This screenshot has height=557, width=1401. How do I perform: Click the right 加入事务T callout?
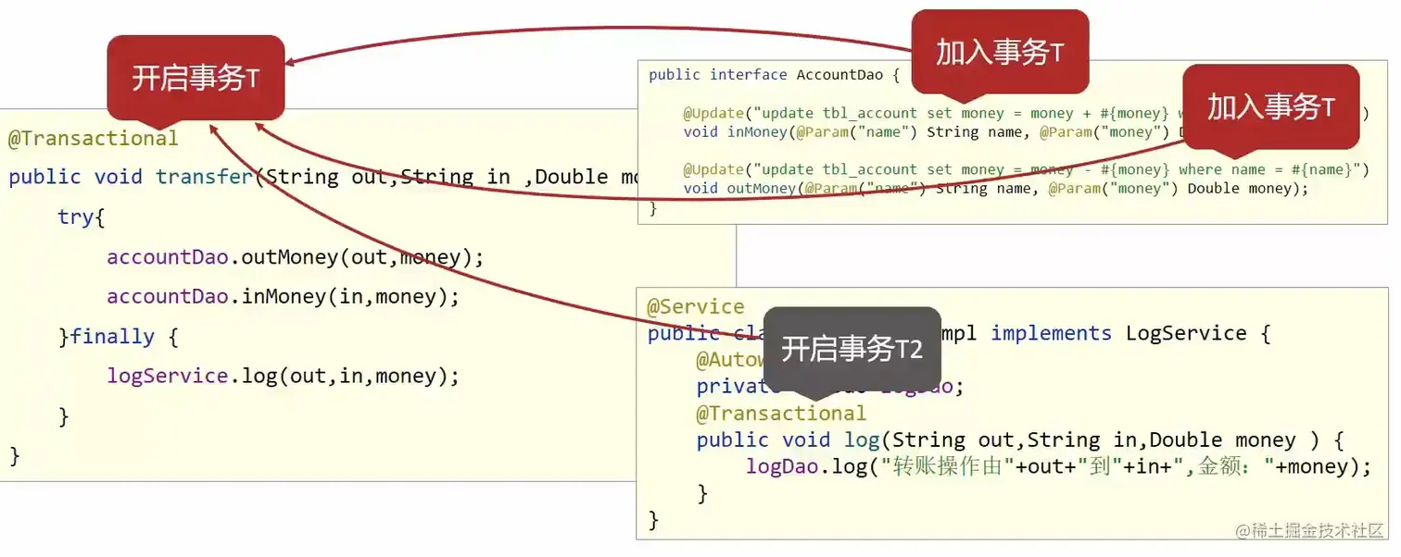click(x=1270, y=107)
